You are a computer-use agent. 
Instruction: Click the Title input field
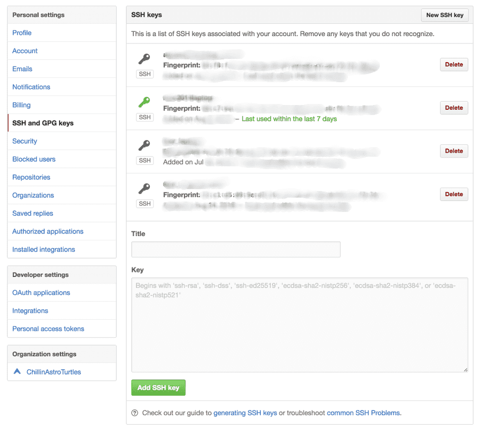pos(235,249)
